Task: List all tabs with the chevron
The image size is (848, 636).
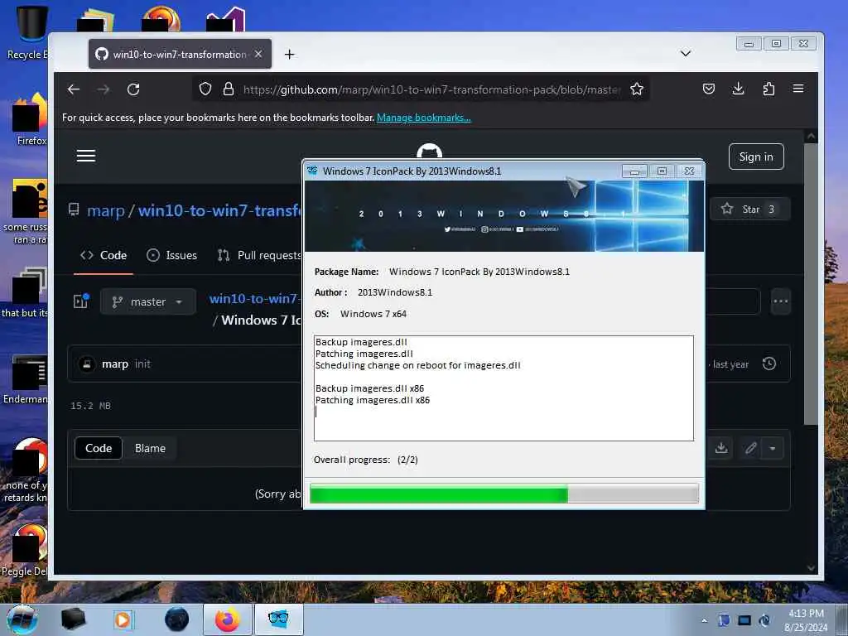Action: pyautogui.click(x=685, y=53)
